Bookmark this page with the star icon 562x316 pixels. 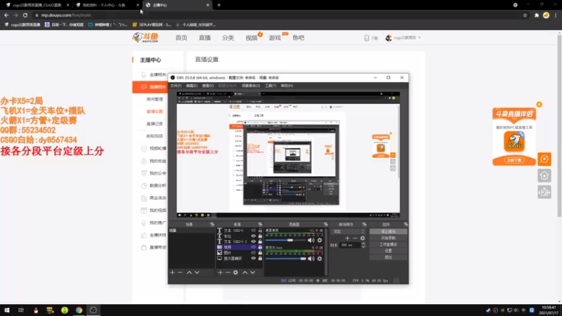click(525, 15)
